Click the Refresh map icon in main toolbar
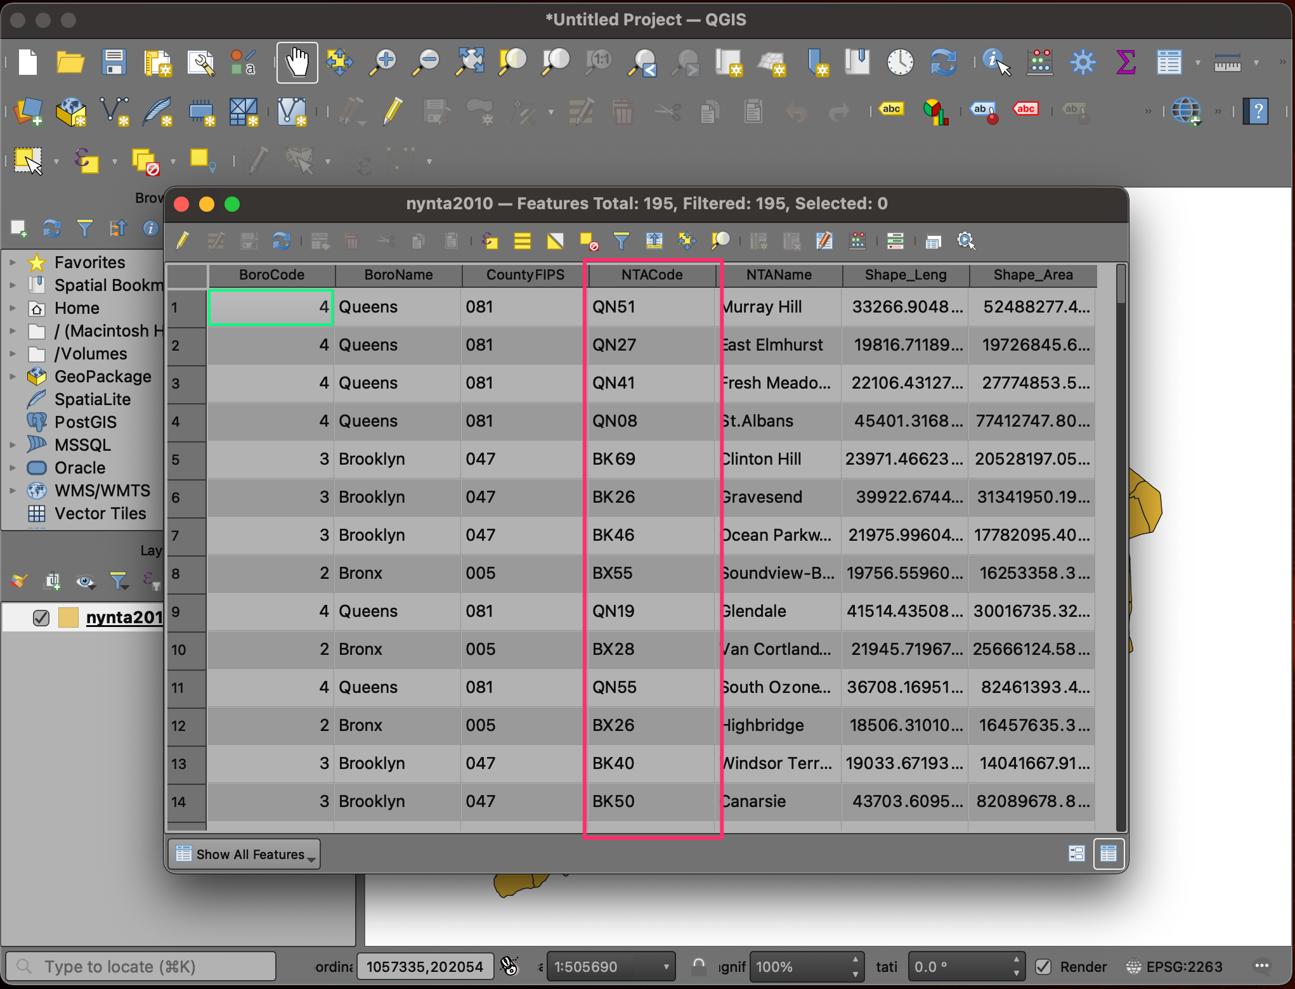The height and width of the screenshot is (989, 1295). pos(943,62)
